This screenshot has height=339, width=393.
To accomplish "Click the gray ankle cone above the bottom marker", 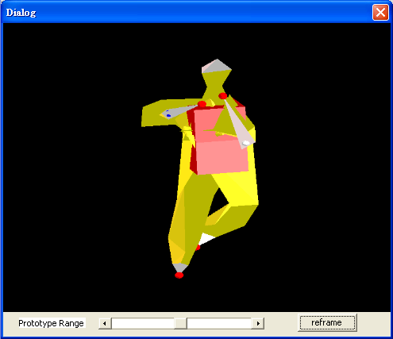I will pos(180,268).
